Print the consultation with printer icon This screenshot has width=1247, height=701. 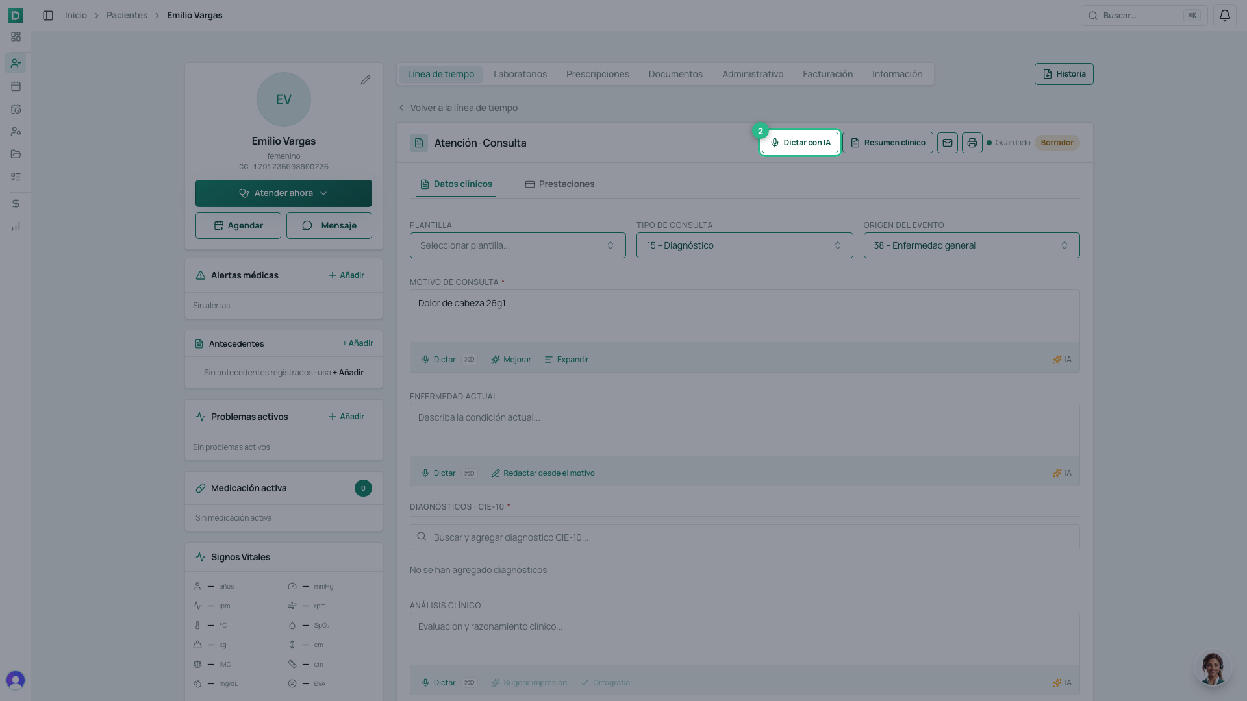[972, 143]
